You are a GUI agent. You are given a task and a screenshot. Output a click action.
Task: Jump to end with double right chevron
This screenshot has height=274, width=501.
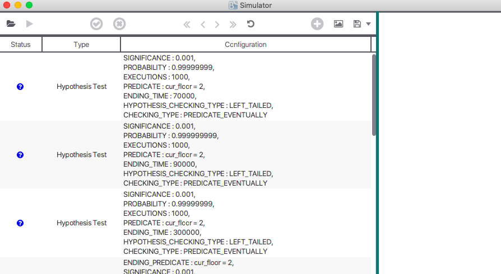point(233,24)
